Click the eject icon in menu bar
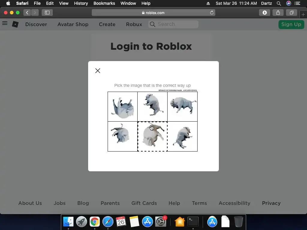The width and height of the screenshot is (307, 230). point(208,3)
